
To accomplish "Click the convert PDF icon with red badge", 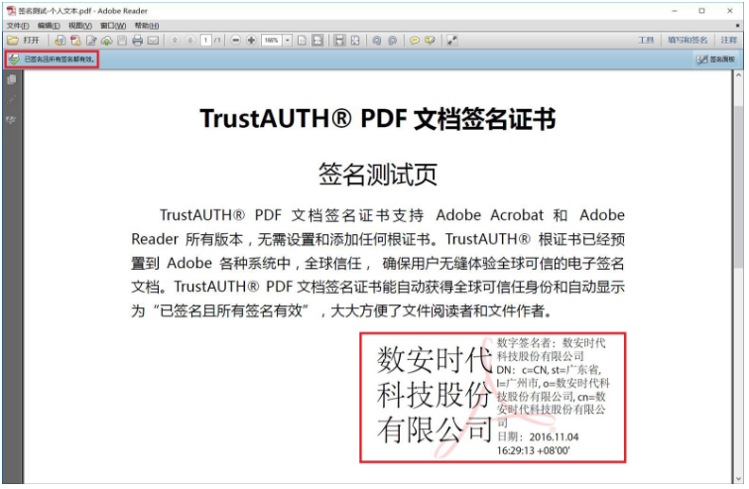I will click(75, 41).
